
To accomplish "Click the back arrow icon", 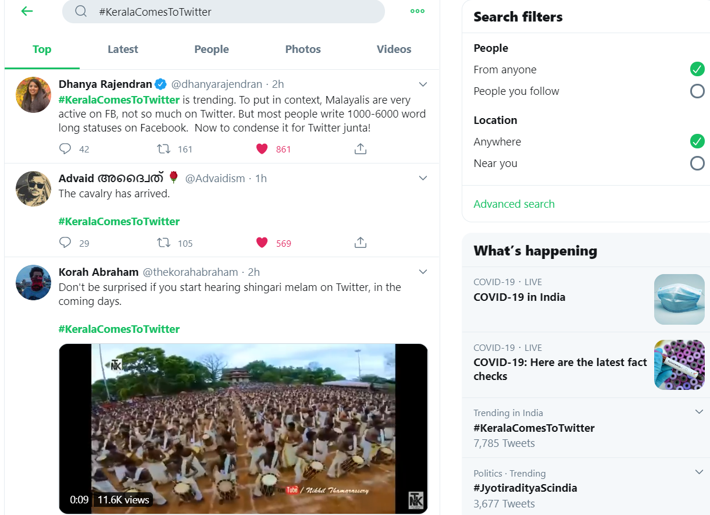I will click(x=27, y=12).
